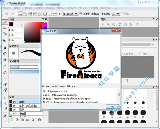The width and height of the screenshot is (160, 129).
Task: Select brush size 70 preset
Action: pyautogui.click(x=143, y=114)
